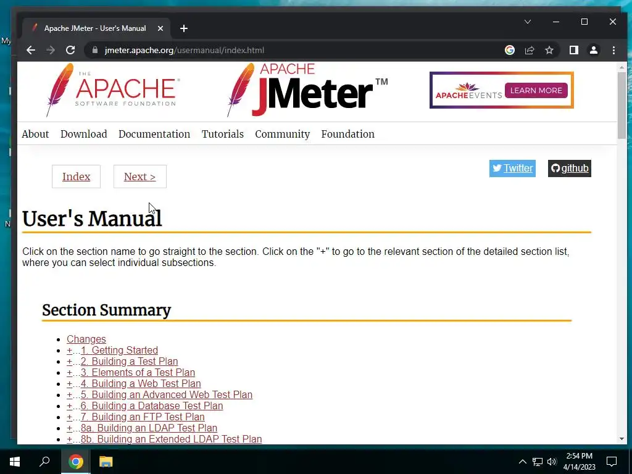Image resolution: width=632 pixels, height=474 pixels.
Task: Click the share page icon
Action: [x=529, y=50]
